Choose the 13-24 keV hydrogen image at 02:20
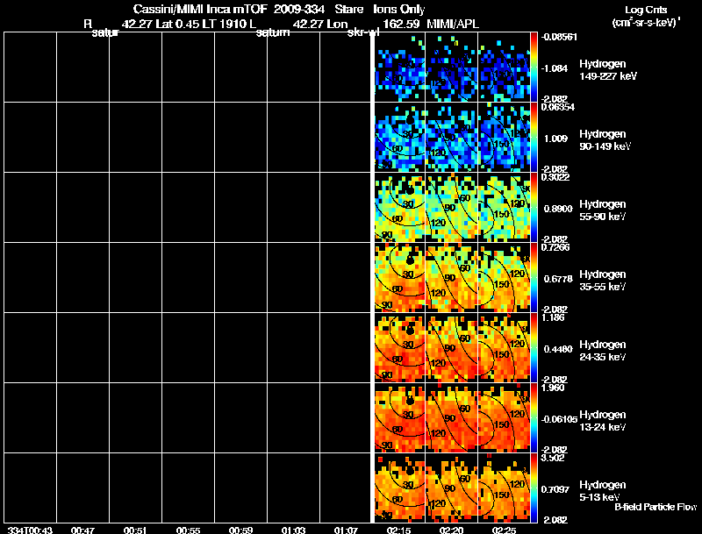 click(x=452, y=417)
